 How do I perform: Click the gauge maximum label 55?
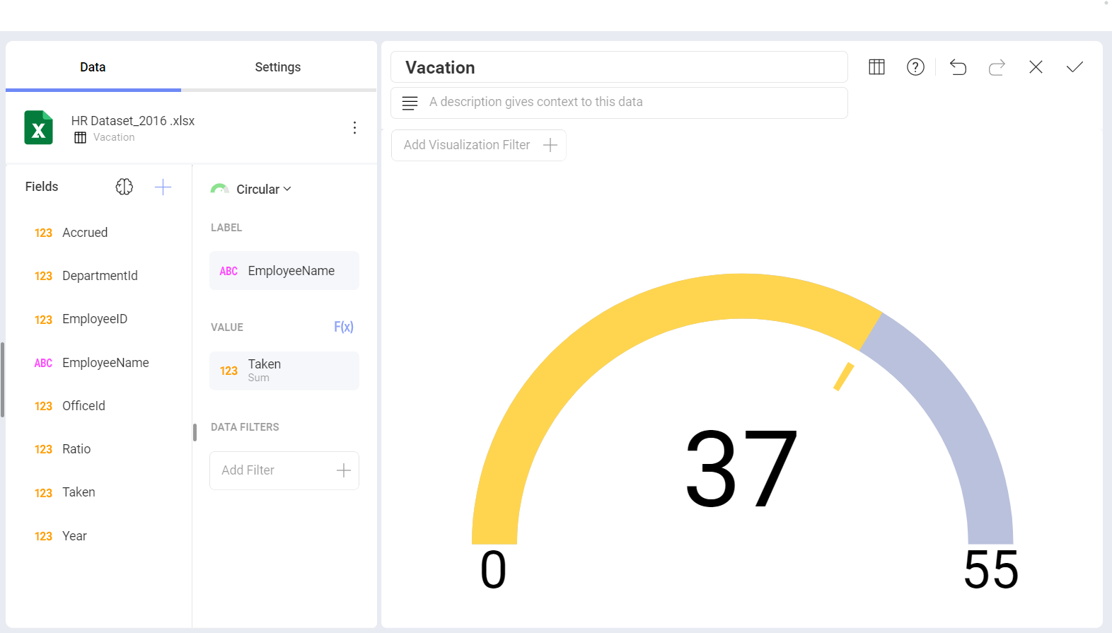pyautogui.click(x=991, y=569)
